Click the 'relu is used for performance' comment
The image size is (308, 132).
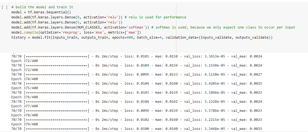pyautogui.click(x=155, y=17)
